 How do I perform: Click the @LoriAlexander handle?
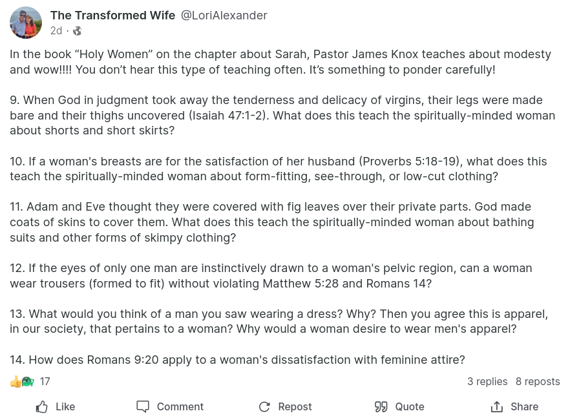click(x=224, y=16)
